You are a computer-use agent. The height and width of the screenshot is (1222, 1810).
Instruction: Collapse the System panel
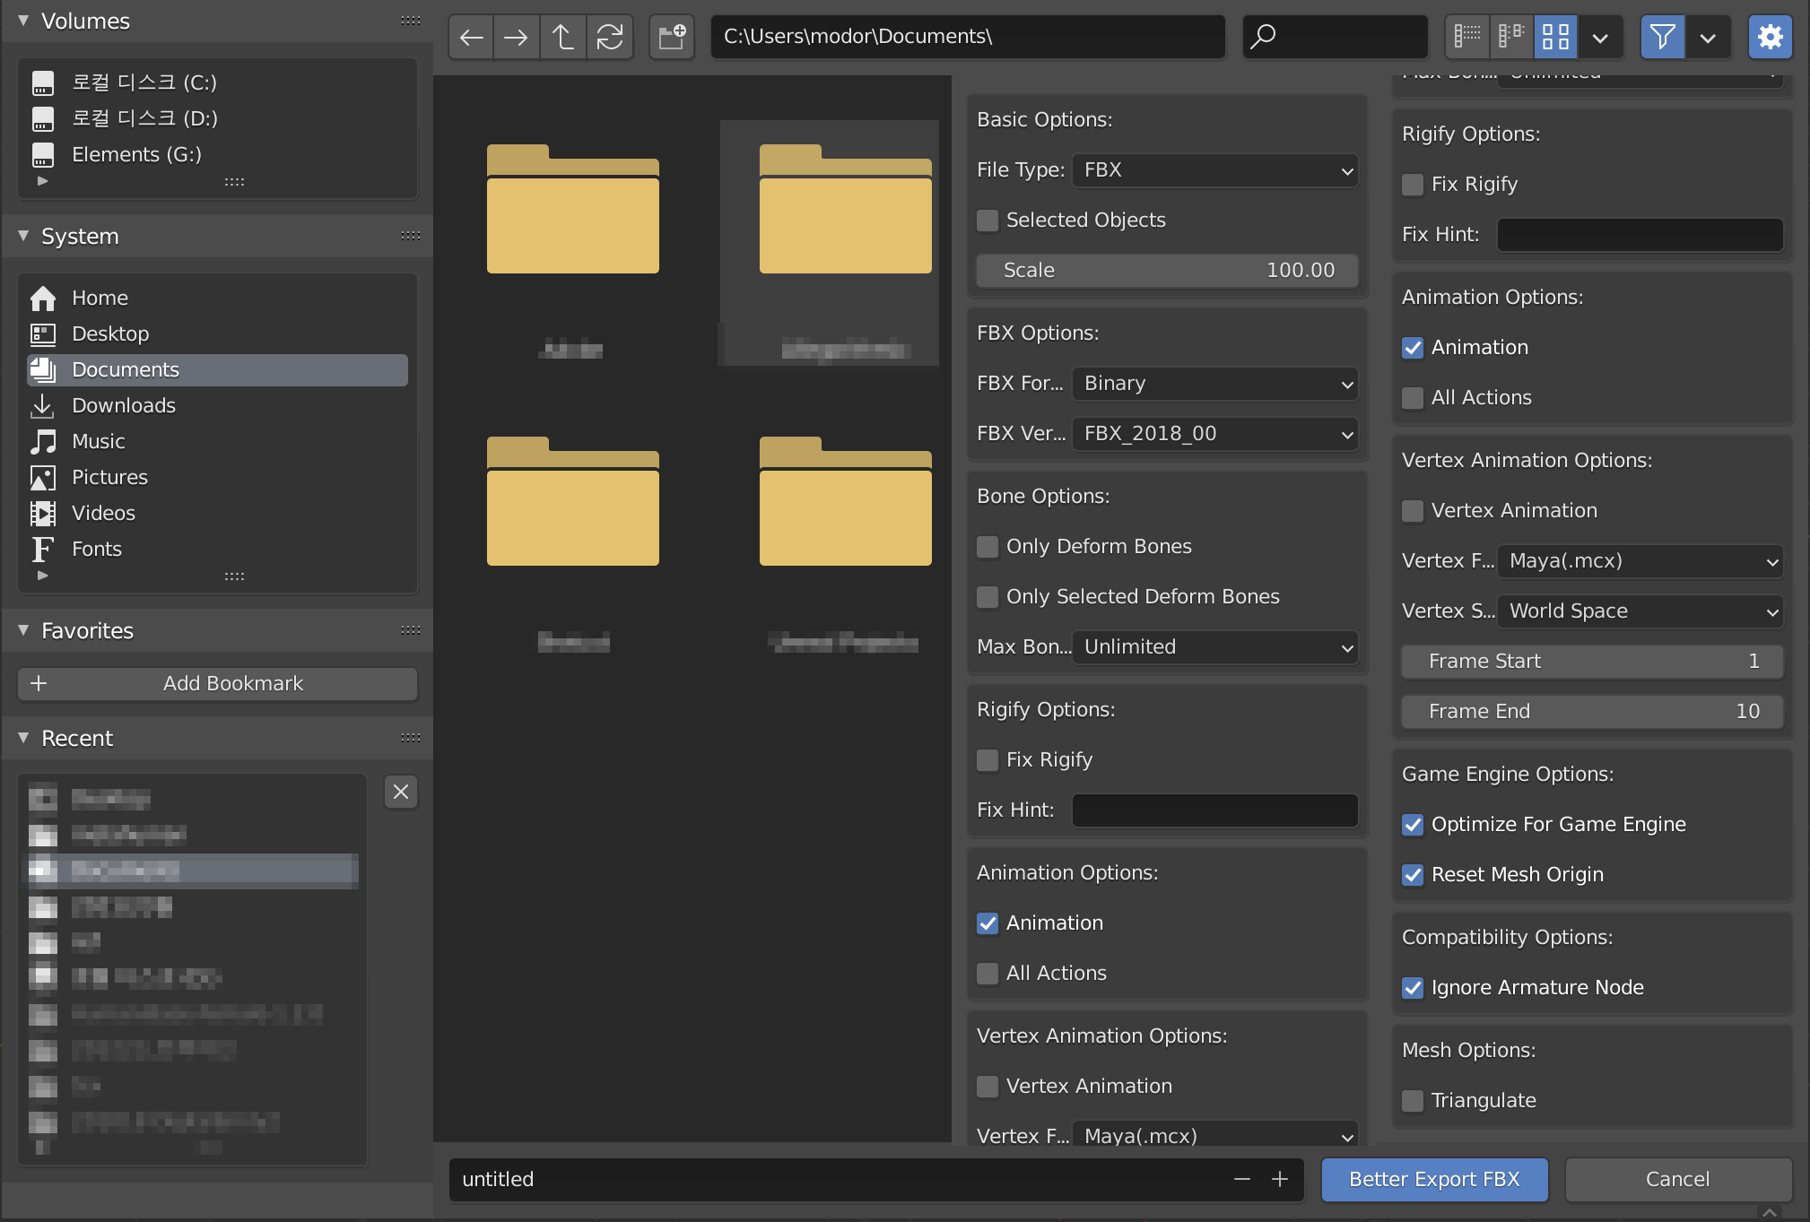(x=23, y=236)
